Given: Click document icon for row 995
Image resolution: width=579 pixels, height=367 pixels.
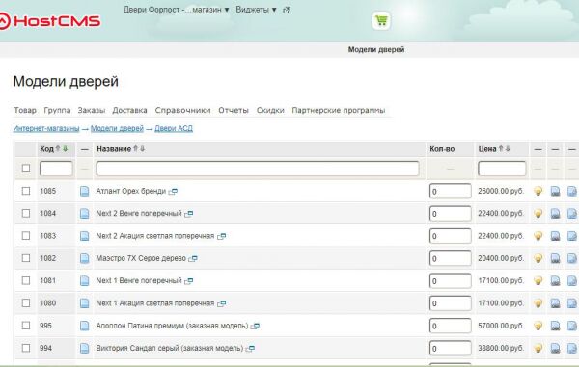Looking at the screenshot, I should (x=85, y=326).
